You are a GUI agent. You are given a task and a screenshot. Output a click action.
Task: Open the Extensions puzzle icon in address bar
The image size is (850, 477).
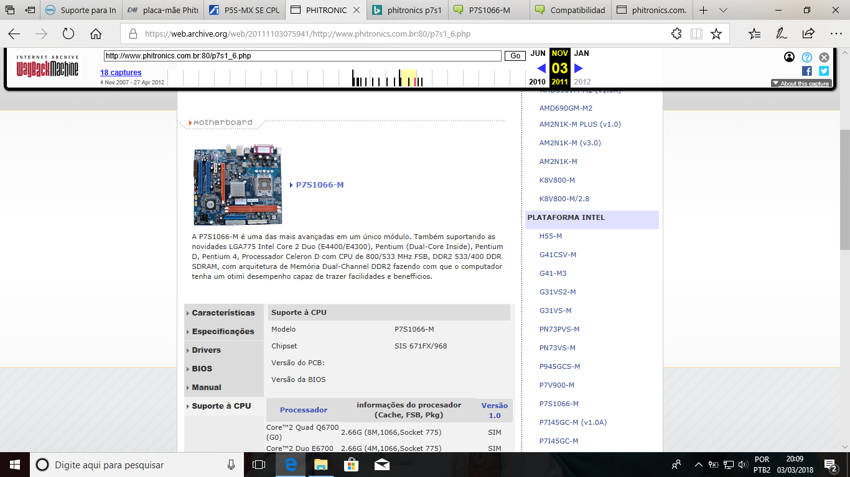coord(676,34)
